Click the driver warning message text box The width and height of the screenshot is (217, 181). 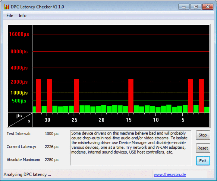[x=131, y=148]
